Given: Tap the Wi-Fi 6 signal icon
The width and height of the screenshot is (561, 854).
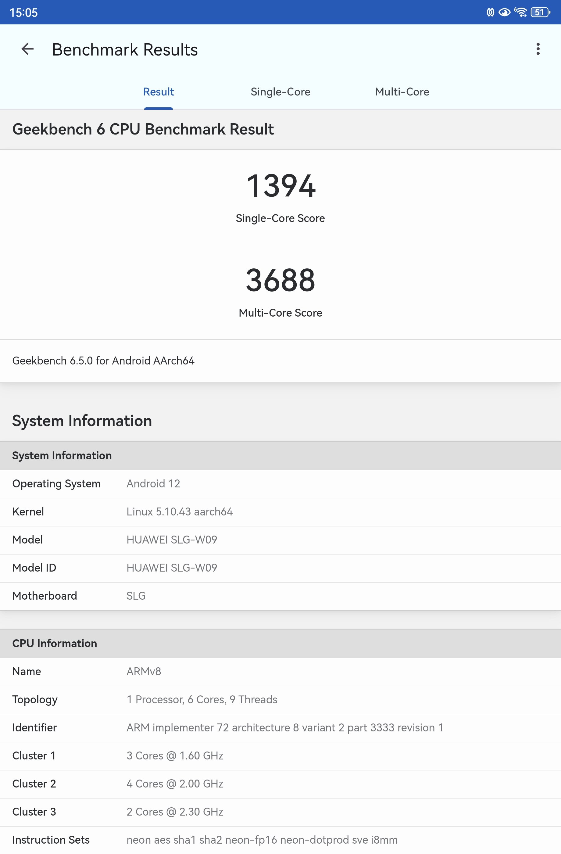Looking at the screenshot, I should click(x=520, y=12).
